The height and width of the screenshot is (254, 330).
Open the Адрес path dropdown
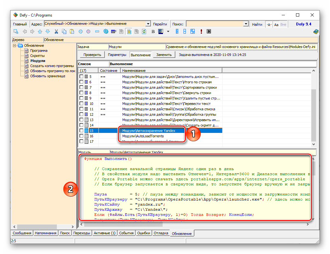click(x=148, y=24)
